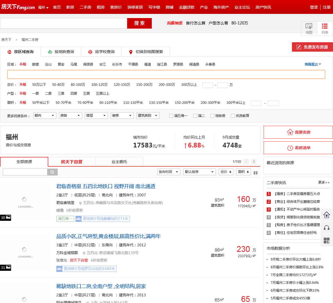Open the floating headset customer service icon
333x303 pixels.
(x=327, y=228)
